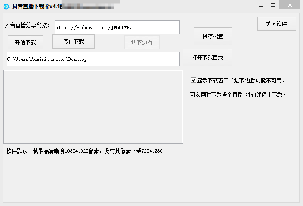Click the Douyin downloader app icon in title bar

click(x=6, y=5)
